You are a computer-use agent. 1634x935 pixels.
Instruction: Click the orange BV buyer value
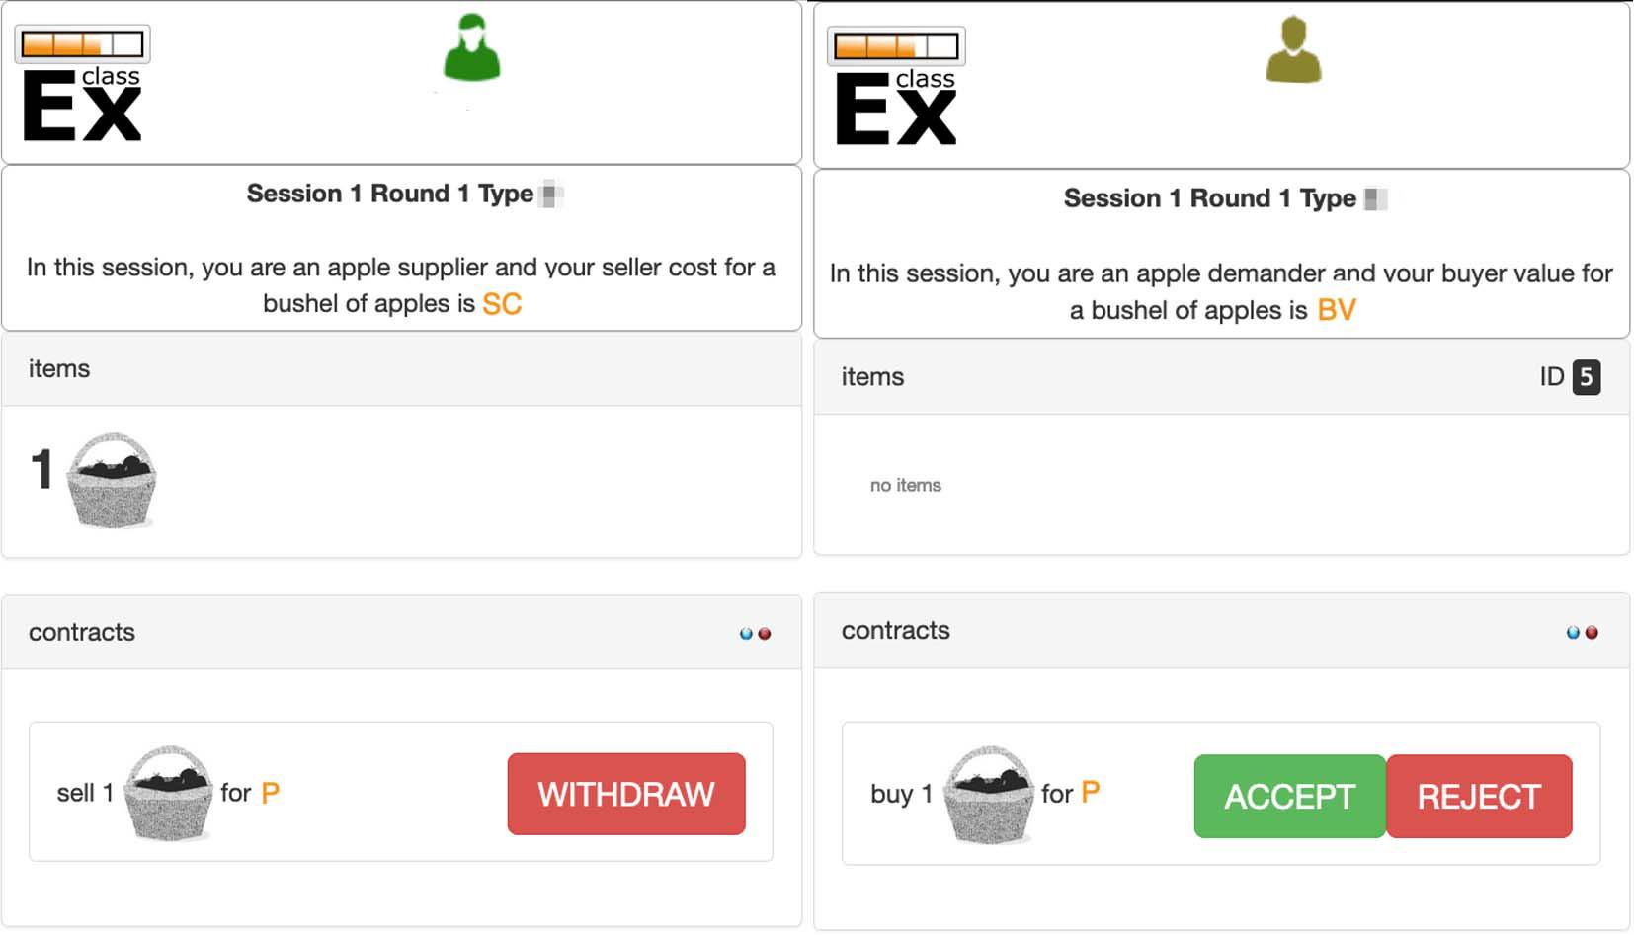[x=1337, y=311]
